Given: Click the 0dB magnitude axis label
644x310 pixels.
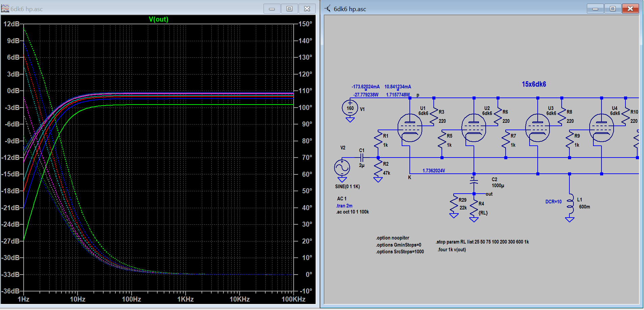Looking at the screenshot, I should 14,91.
